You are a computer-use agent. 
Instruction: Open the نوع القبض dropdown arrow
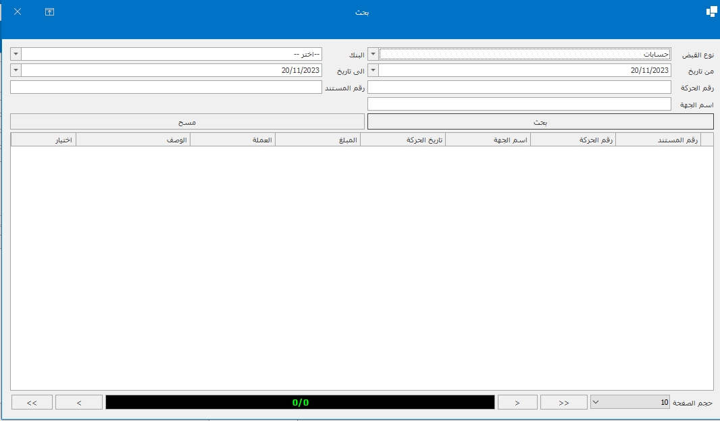point(373,54)
